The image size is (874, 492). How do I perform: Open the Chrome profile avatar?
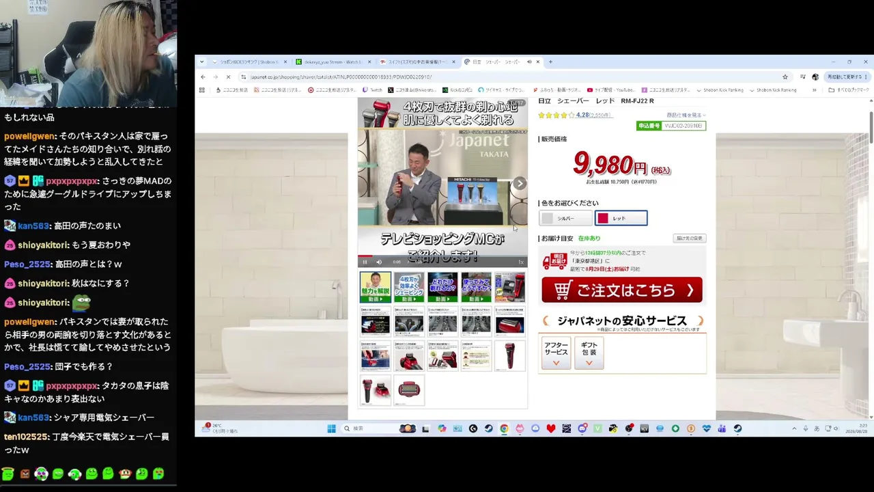pos(815,77)
